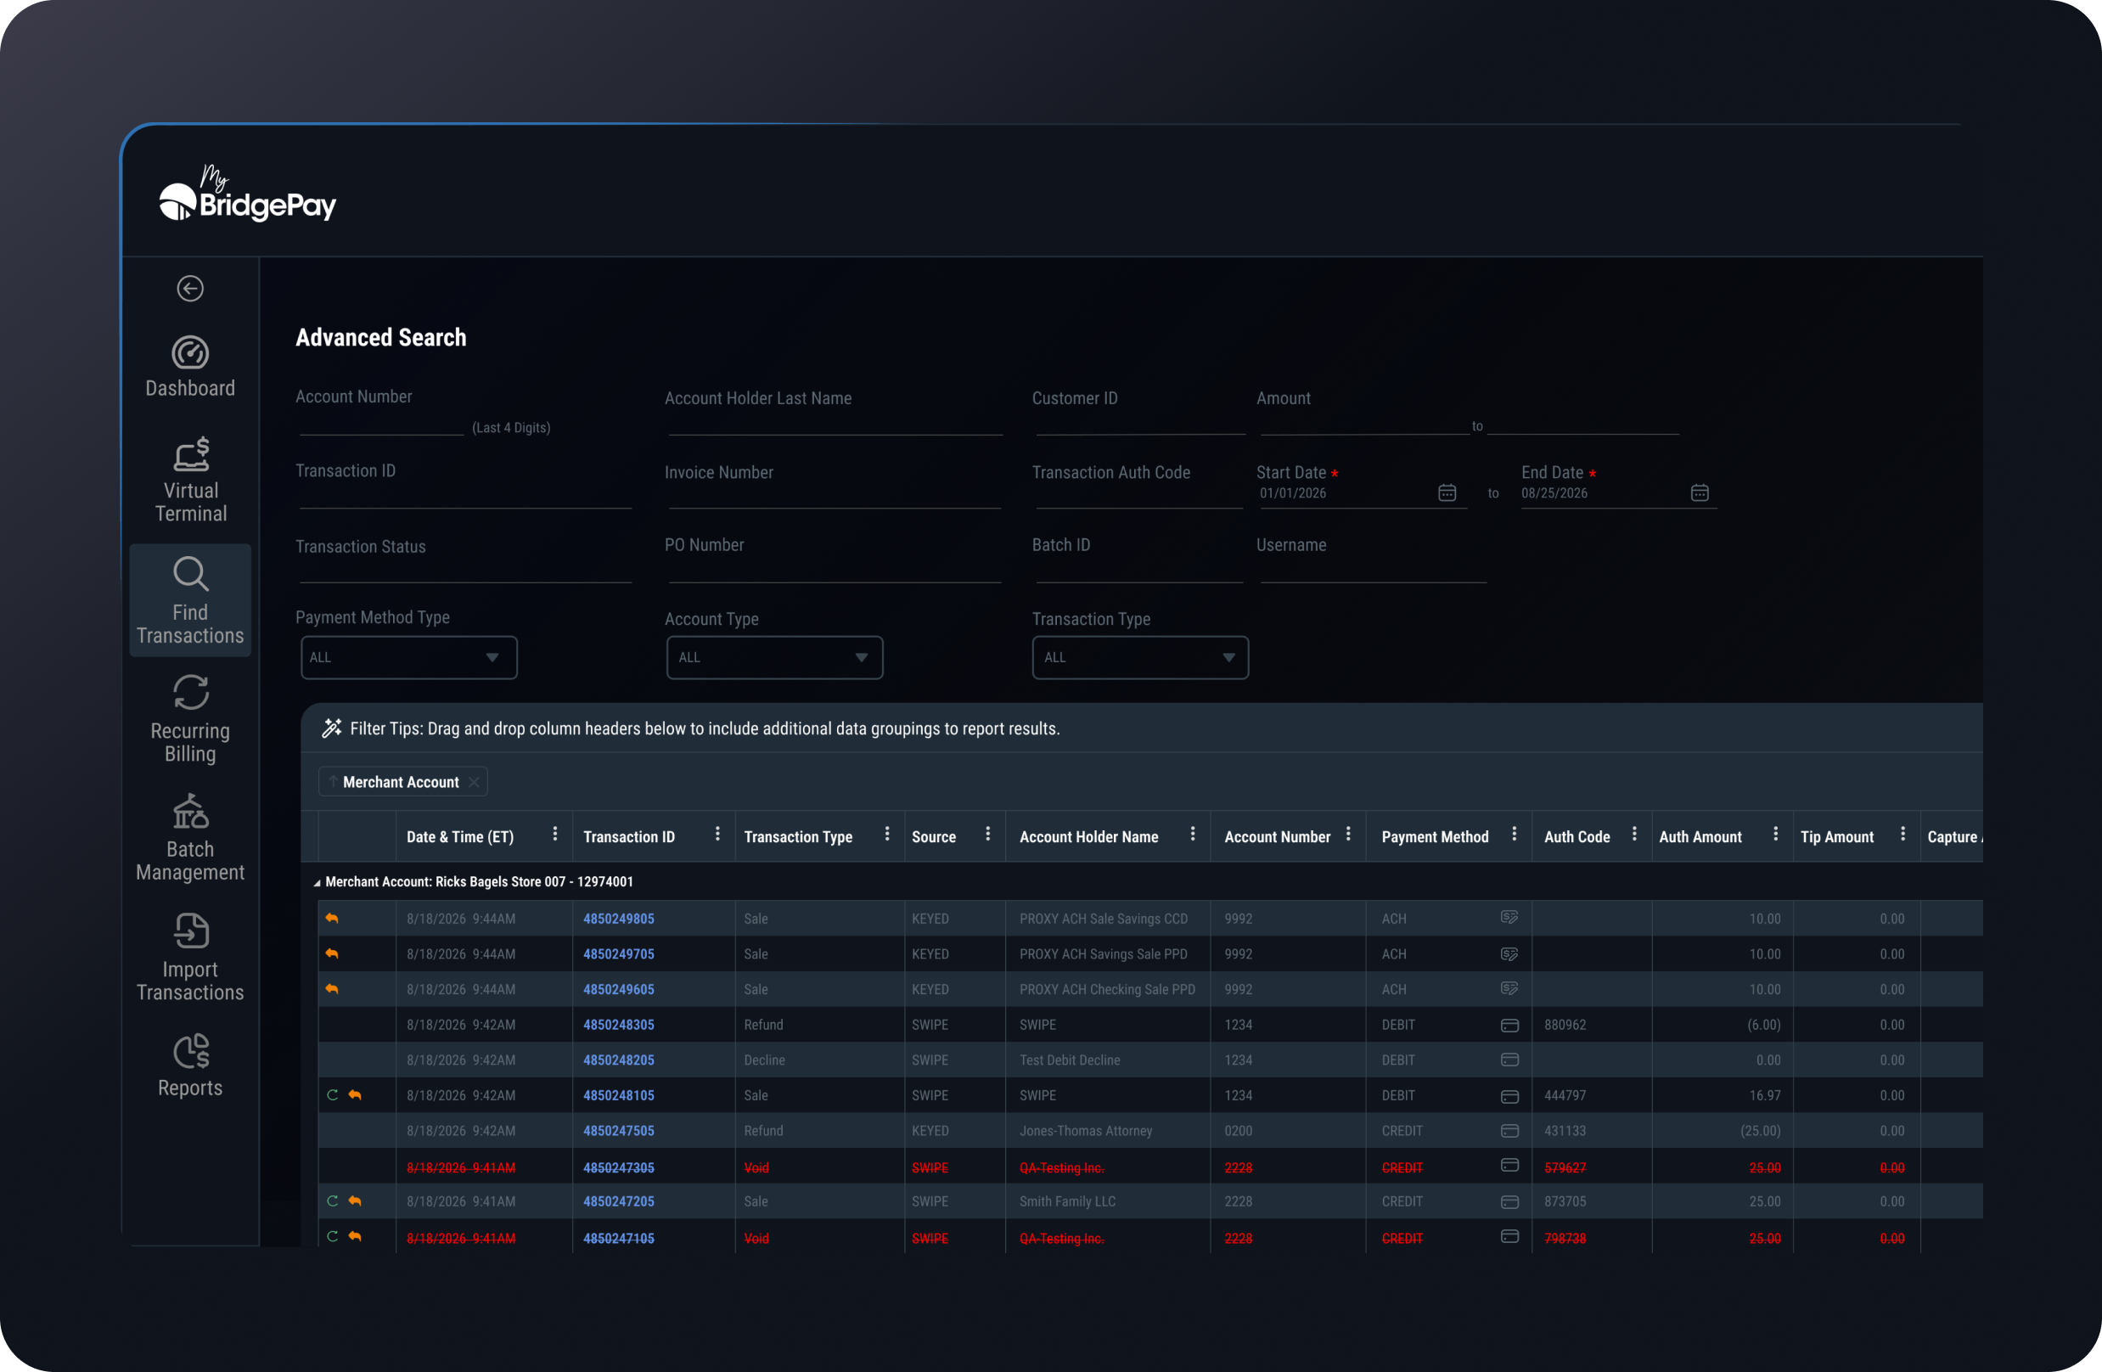The height and width of the screenshot is (1372, 2102).
Task: Open Auth Code column options menu
Action: (x=1634, y=834)
